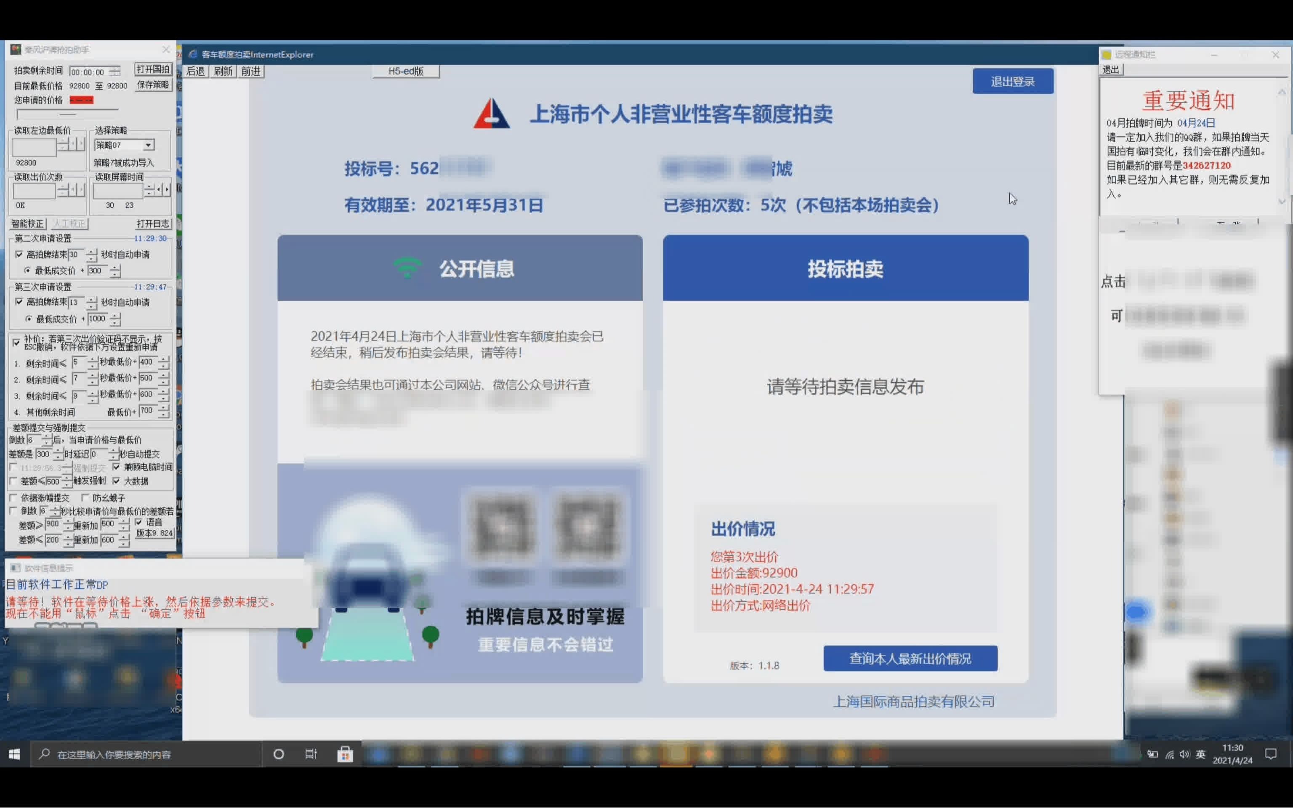The image size is (1293, 808).
Task: Click the stepper for +300 price increment
Action: click(x=115, y=271)
